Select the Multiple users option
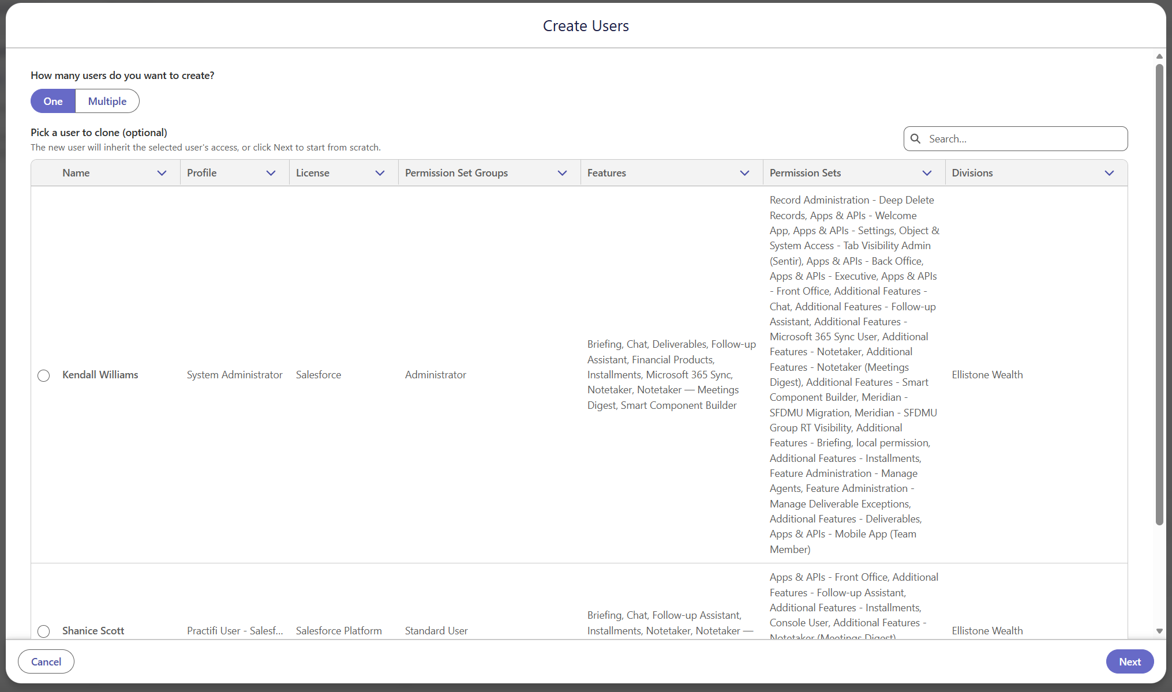This screenshot has height=692, width=1172. (107, 101)
